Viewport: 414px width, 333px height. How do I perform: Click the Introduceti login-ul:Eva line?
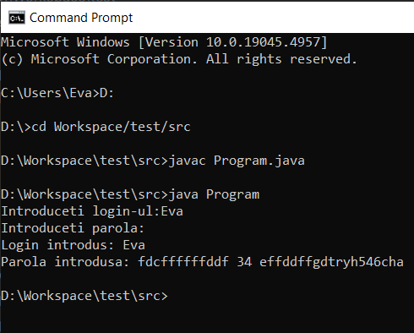[92, 211]
